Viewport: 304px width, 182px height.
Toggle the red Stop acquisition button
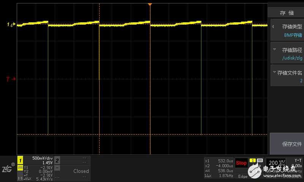[241, 163]
